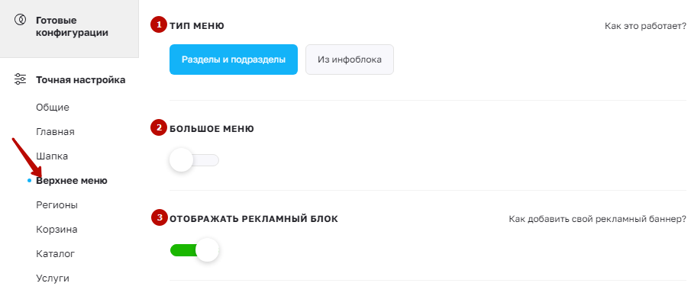Viewport: 691px width, 296px height.
Task: Switch to the Корзина settings
Action: click(57, 230)
